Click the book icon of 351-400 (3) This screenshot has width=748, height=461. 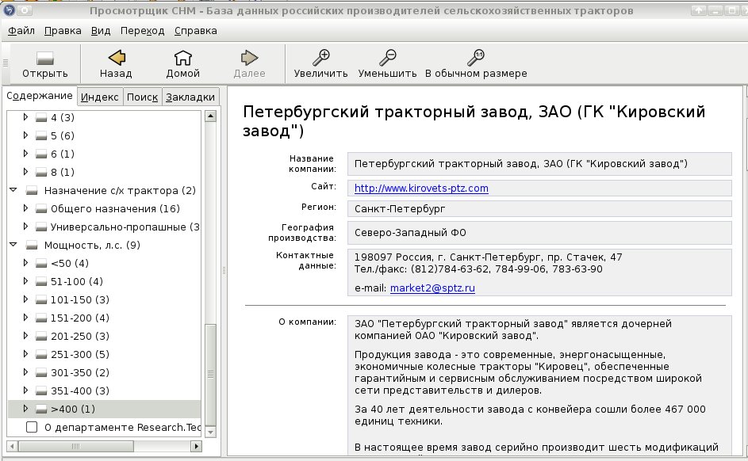41,391
